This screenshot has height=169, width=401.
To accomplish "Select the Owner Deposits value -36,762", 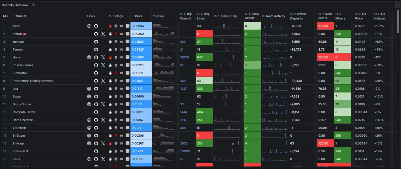I will coord(296,49).
